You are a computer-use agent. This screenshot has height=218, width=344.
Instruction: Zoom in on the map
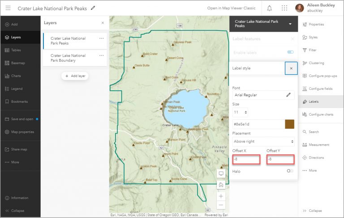tap(221, 196)
